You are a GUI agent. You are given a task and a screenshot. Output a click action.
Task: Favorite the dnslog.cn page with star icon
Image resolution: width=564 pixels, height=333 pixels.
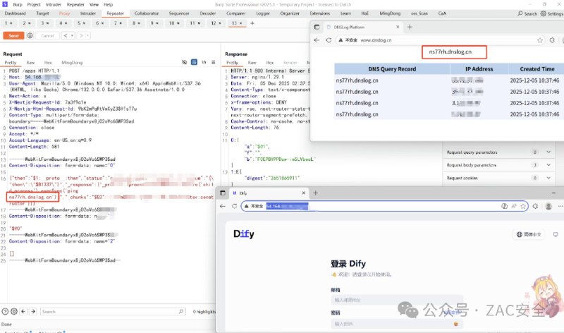[540, 40]
